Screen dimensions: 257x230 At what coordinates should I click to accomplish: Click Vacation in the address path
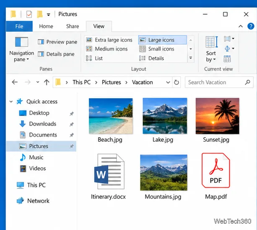point(143,82)
